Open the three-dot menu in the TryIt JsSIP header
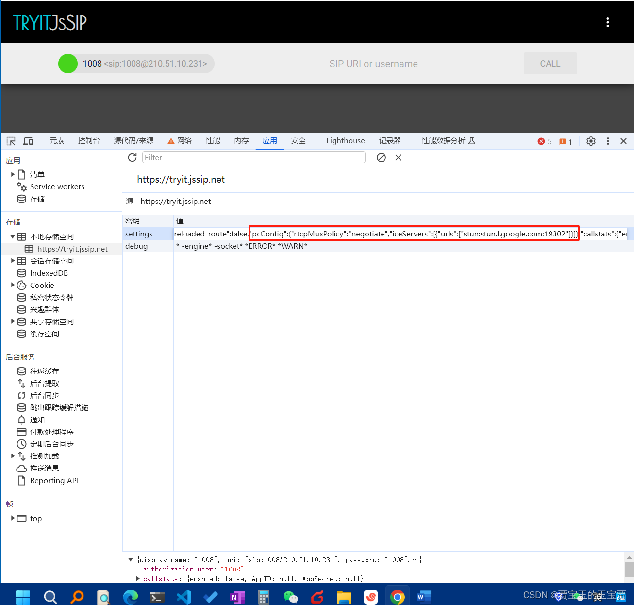 tap(607, 22)
